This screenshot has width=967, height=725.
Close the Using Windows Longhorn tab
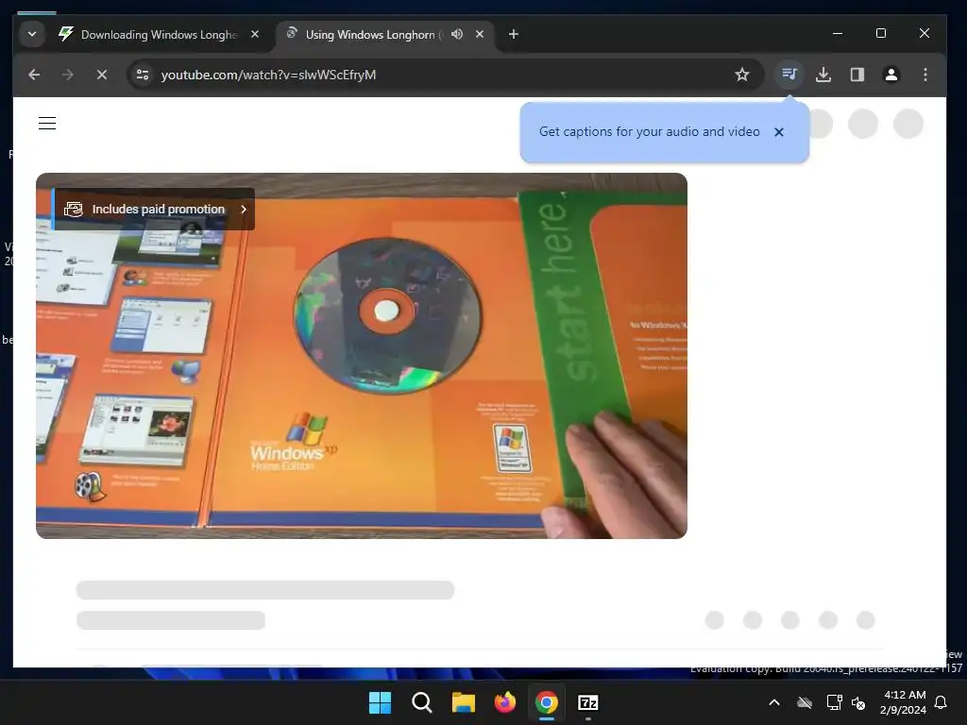(x=480, y=35)
